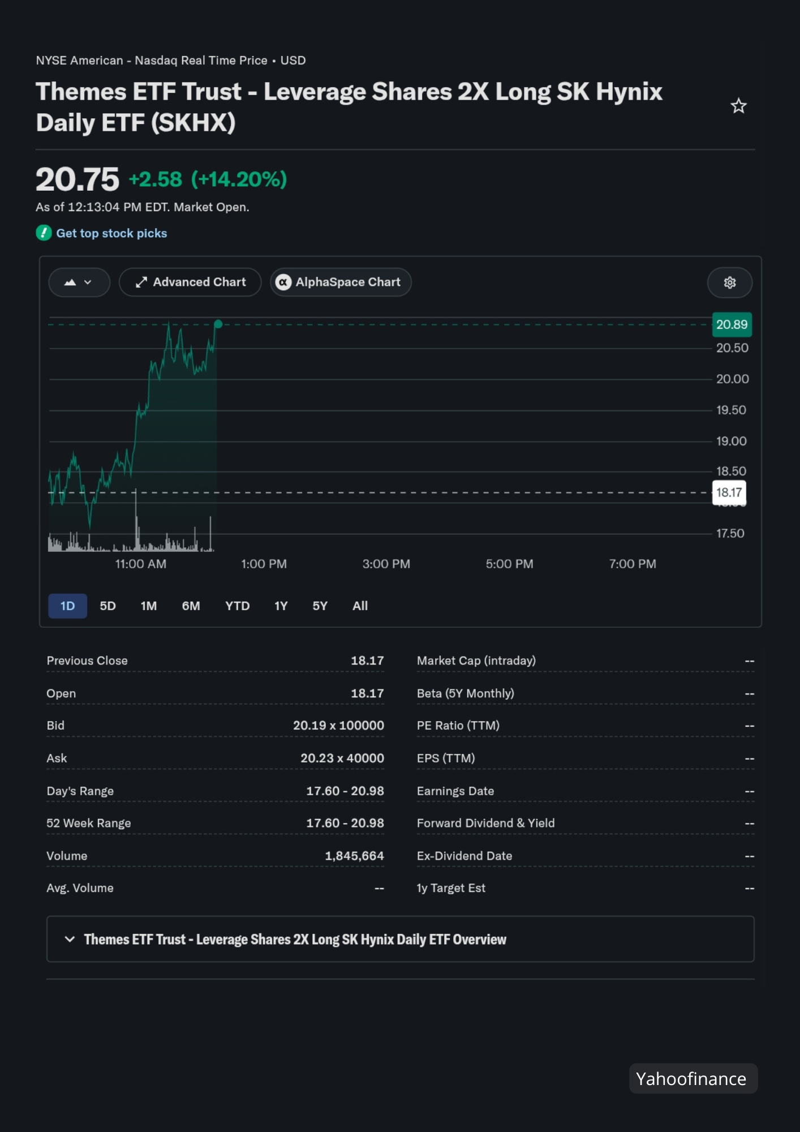This screenshot has height=1132, width=800.
Task: Click the AlphaSpace alpha logo icon
Action: (283, 282)
